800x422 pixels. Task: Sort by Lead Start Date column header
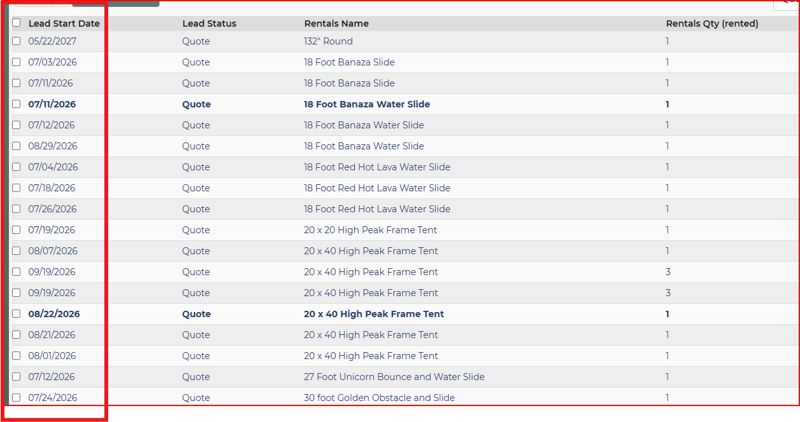coord(64,24)
